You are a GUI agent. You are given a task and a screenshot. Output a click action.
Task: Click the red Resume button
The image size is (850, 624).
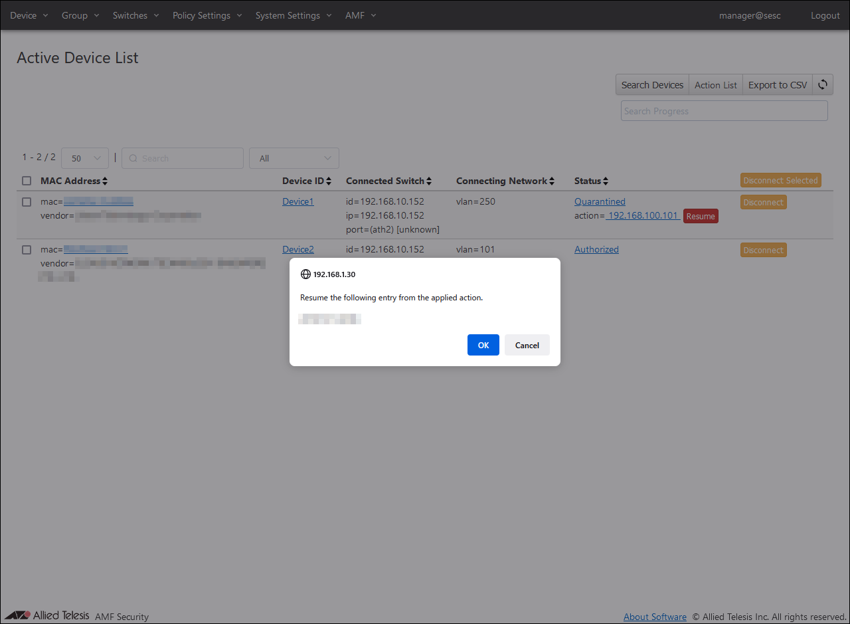tap(701, 217)
